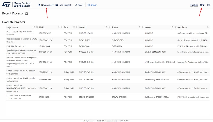Start a New project

(x=46, y=5)
